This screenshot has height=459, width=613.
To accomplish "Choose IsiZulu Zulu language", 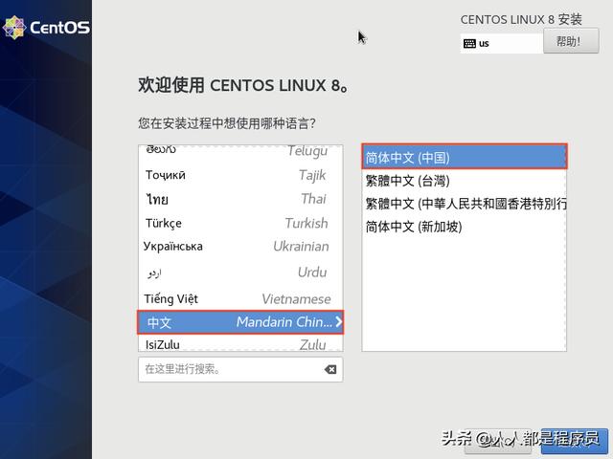I will click(x=240, y=344).
